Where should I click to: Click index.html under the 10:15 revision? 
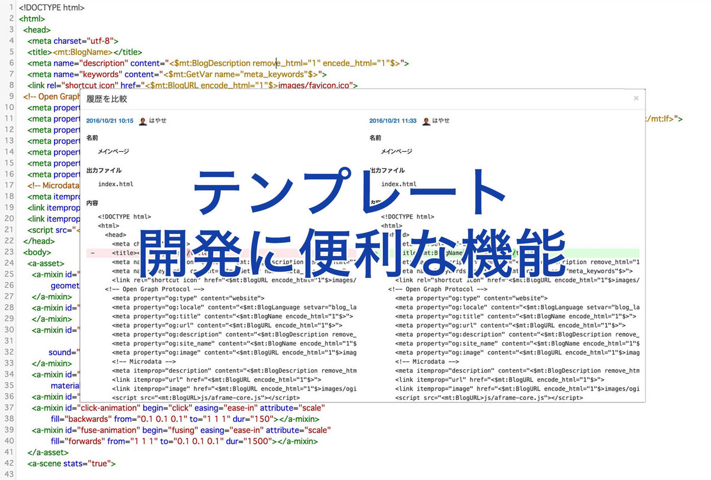pyautogui.click(x=116, y=184)
